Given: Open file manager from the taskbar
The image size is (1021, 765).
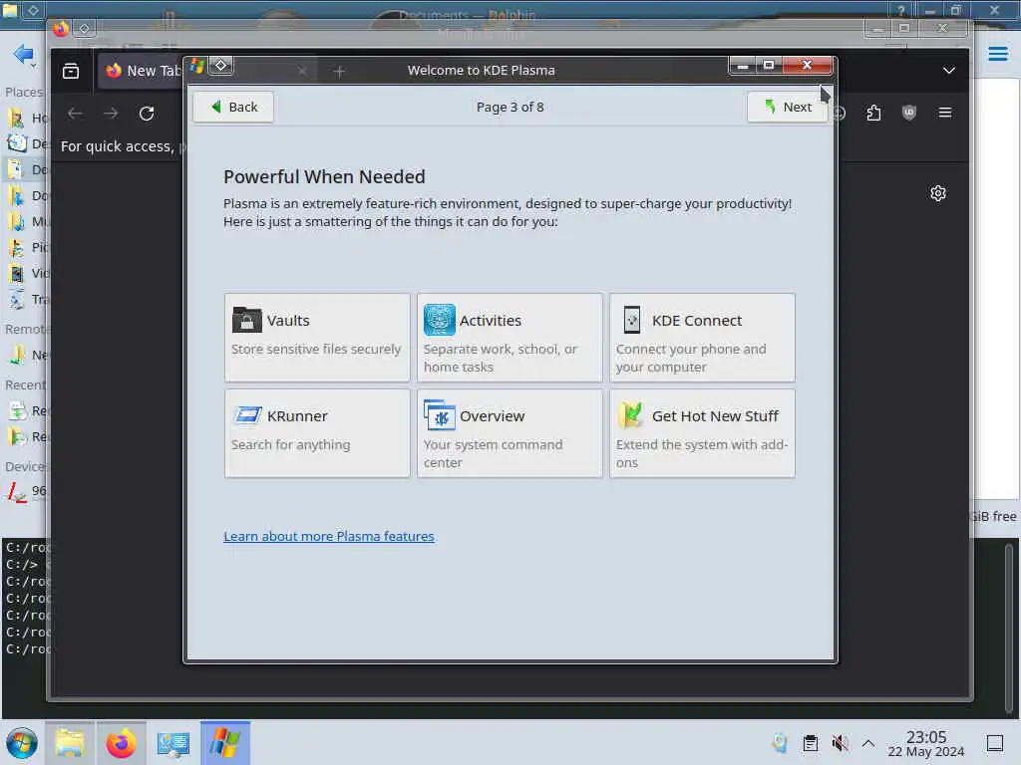Looking at the screenshot, I should (x=70, y=743).
